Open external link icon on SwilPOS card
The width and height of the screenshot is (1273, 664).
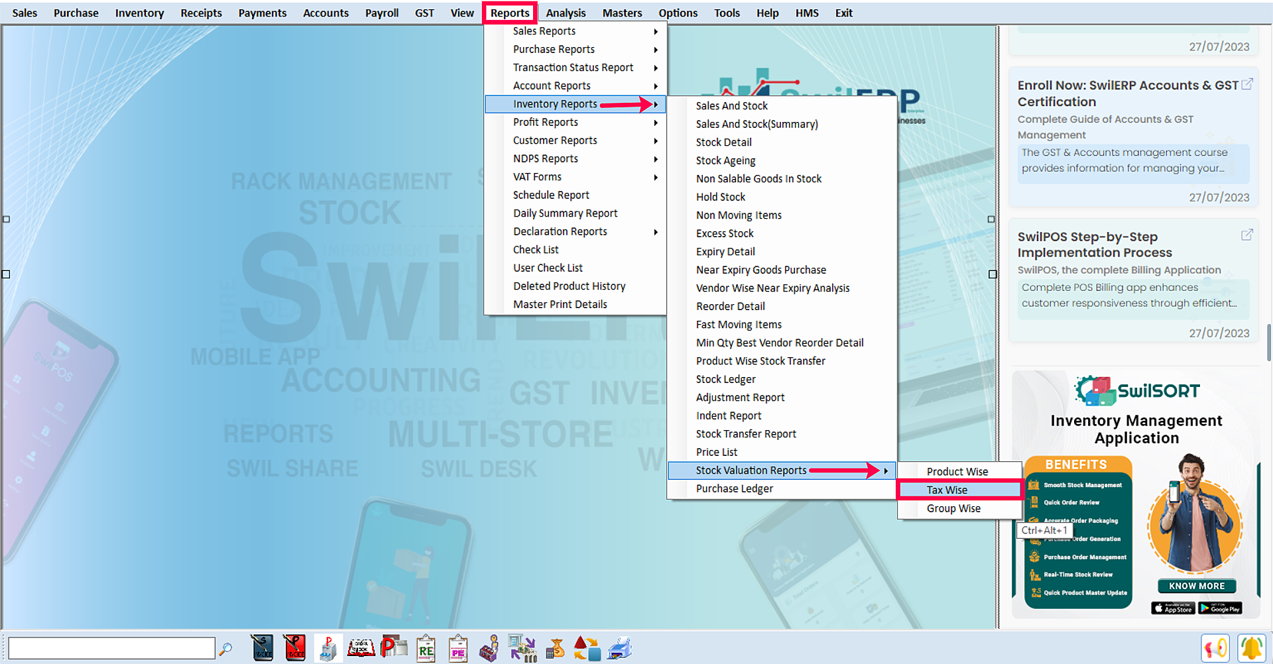click(1246, 235)
